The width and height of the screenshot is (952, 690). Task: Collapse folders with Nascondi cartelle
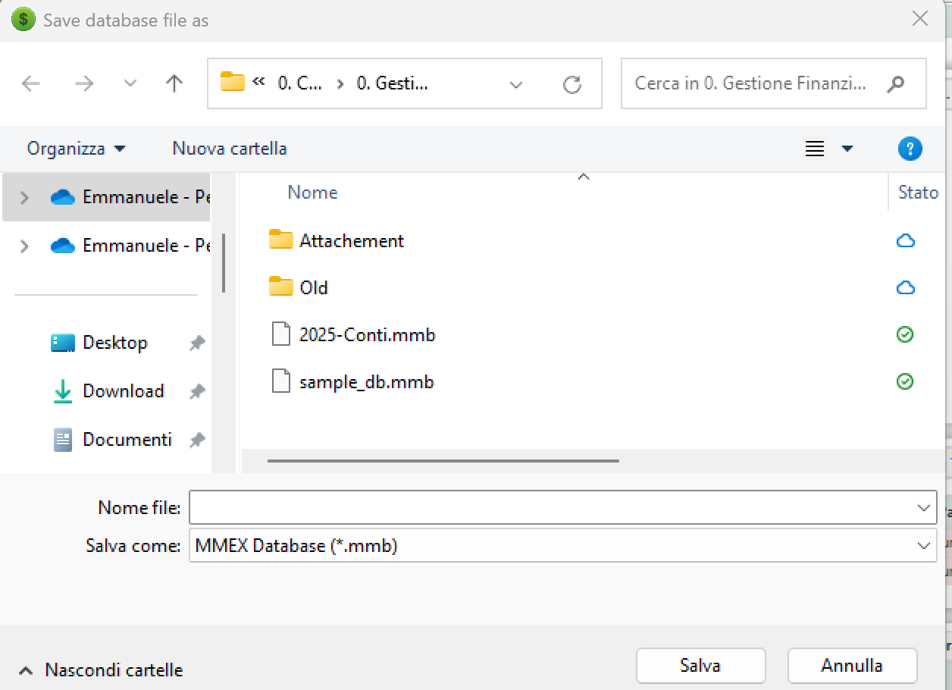[x=101, y=670]
